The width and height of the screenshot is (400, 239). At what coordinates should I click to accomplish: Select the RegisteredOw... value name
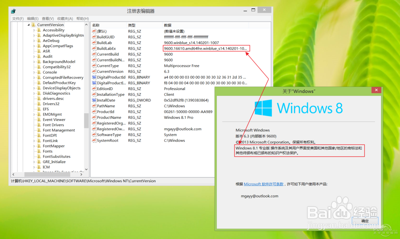[111, 129]
